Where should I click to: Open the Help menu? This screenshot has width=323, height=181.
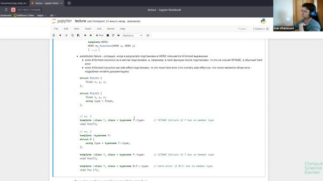point(123,29)
